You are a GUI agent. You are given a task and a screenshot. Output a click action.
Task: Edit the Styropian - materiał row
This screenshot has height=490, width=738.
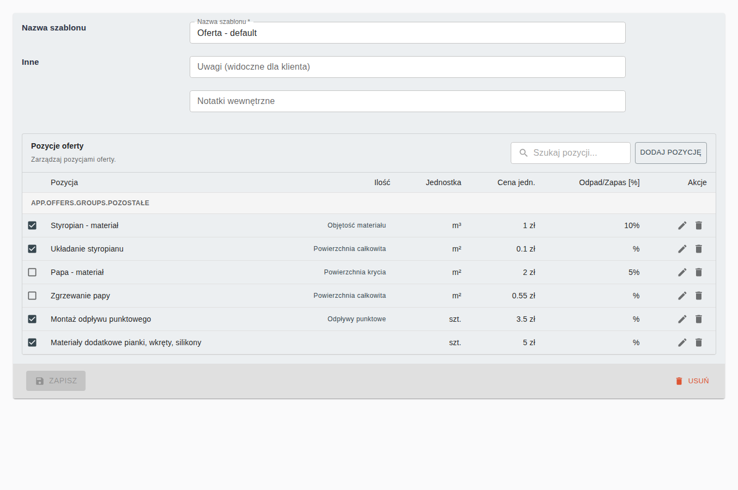click(682, 225)
